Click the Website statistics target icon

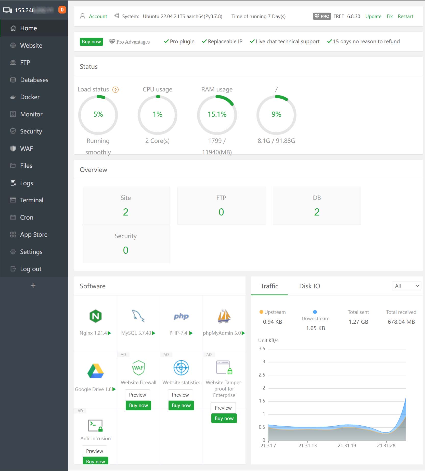click(x=181, y=368)
